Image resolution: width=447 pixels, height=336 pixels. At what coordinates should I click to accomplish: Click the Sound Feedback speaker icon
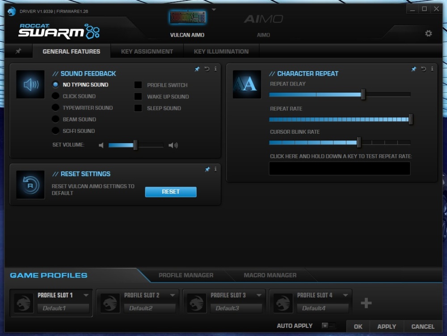[30, 85]
